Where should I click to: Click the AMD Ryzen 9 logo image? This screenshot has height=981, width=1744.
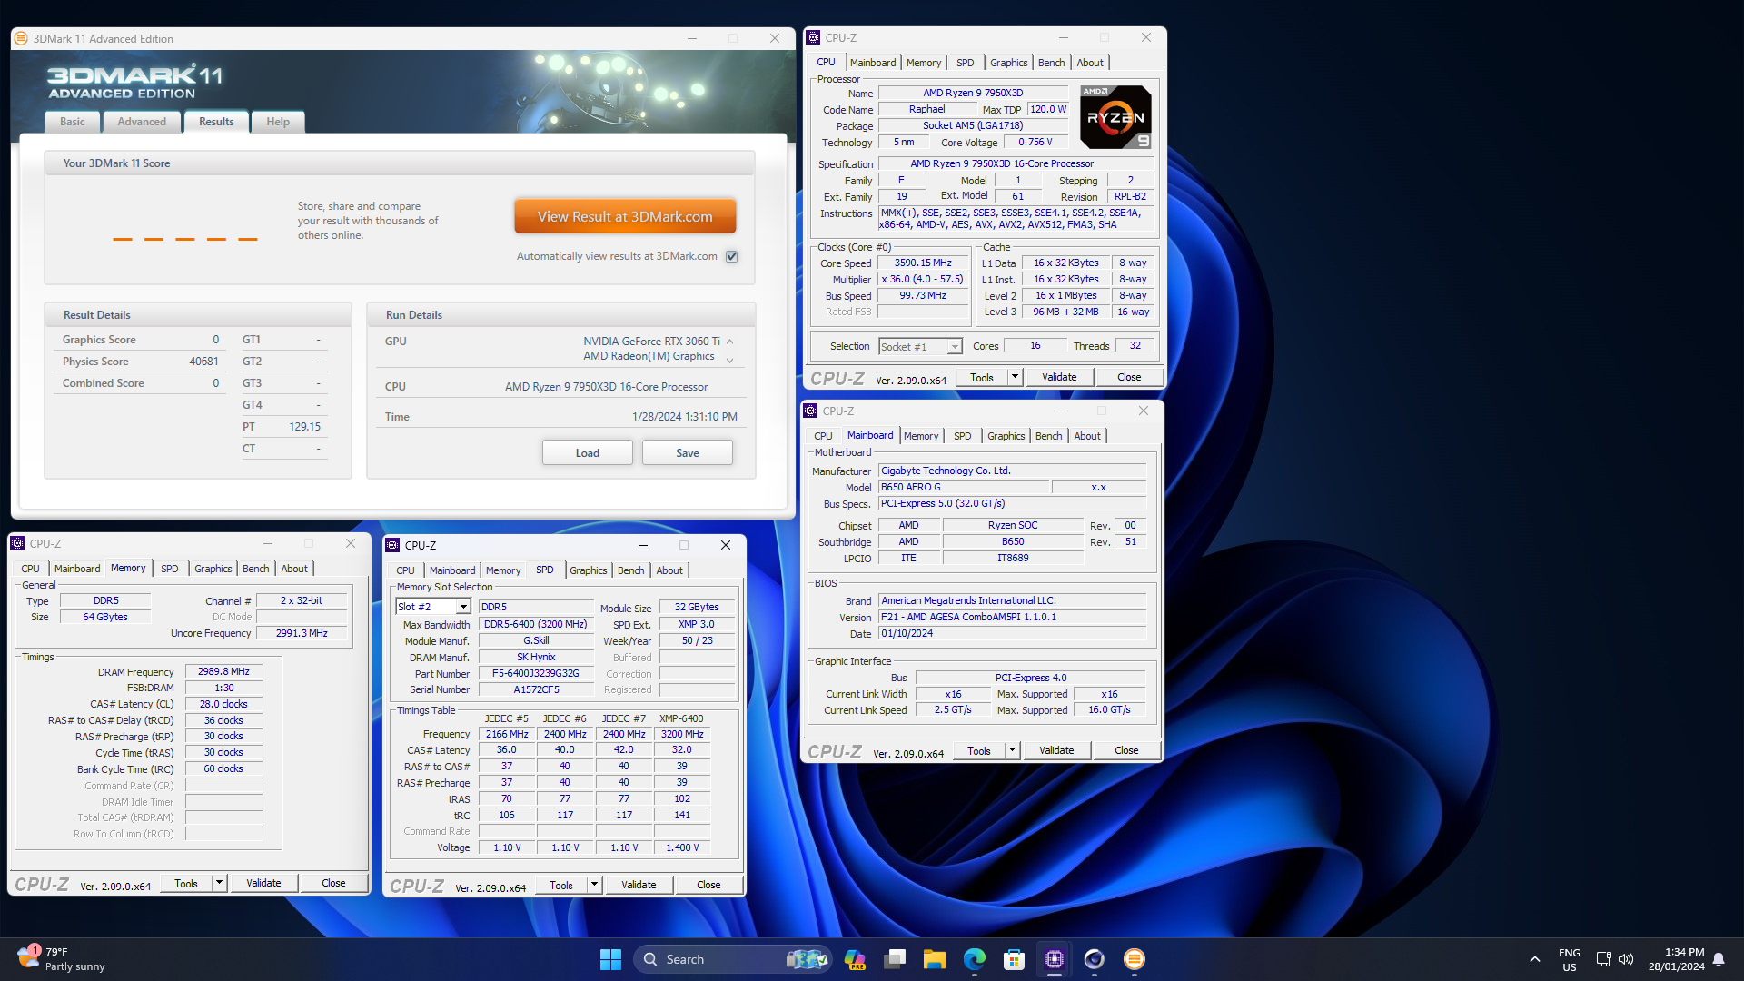click(1116, 117)
